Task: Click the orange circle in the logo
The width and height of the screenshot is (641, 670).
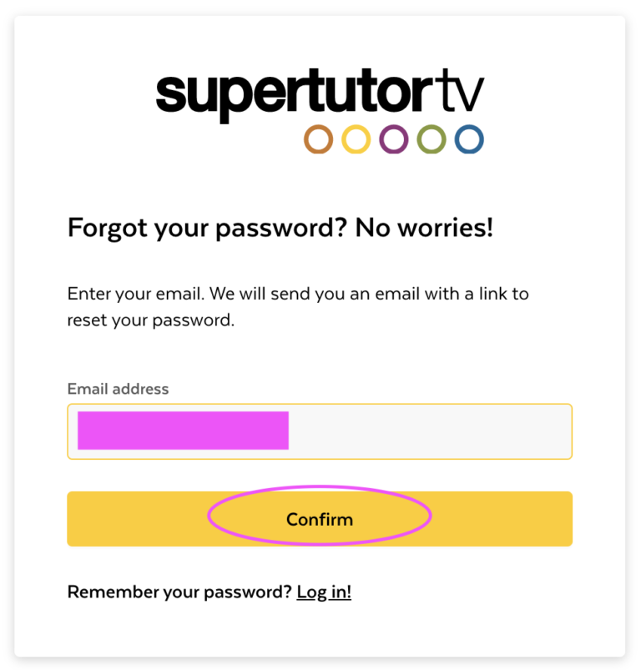Action: pyautogui.click(x=318, y=139)
